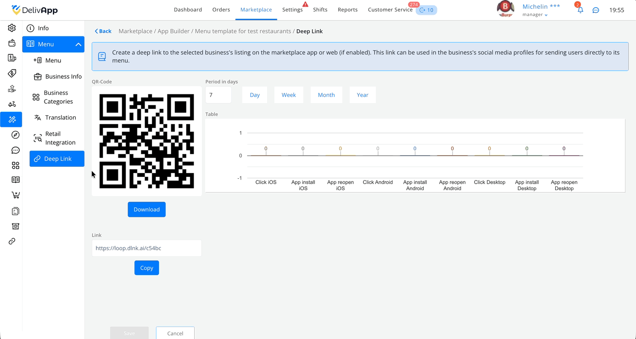Open the receipt with clock icon in rail

pos(15,226)
